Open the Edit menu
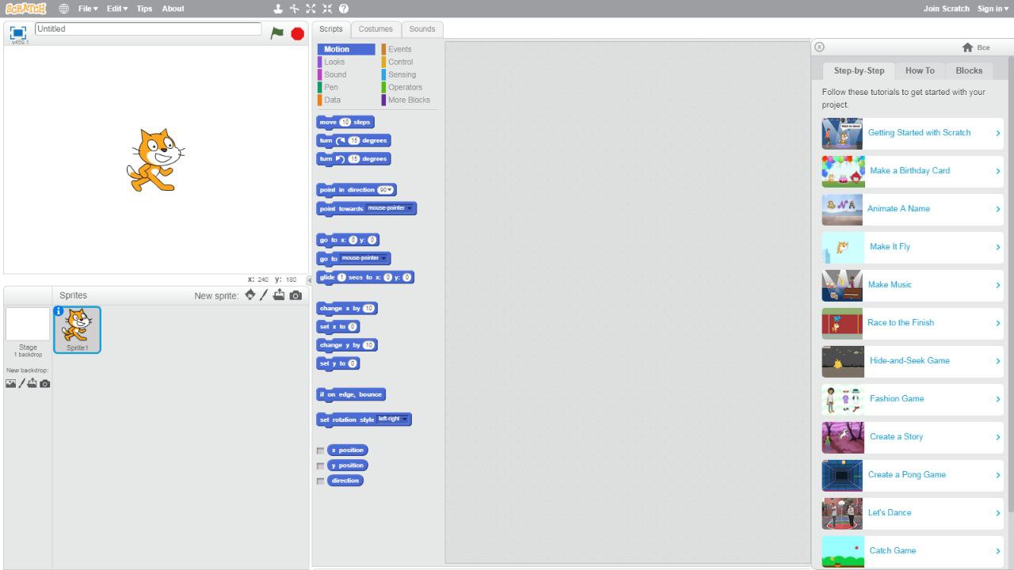1014x570 pixels. pos(117,9)
